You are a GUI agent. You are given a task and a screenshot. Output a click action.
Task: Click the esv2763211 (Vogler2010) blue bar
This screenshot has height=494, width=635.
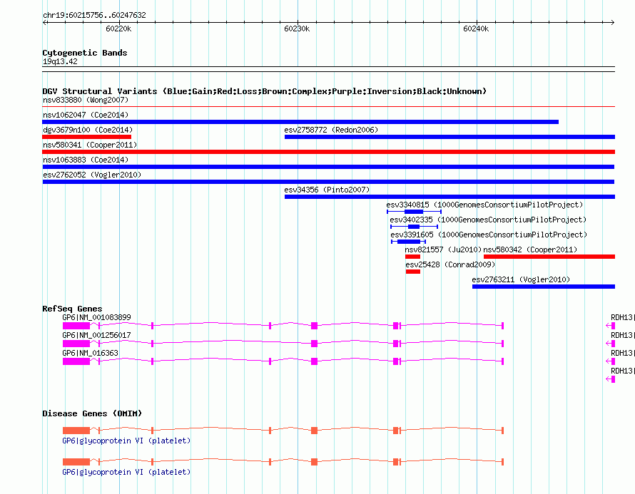(544, 287)
